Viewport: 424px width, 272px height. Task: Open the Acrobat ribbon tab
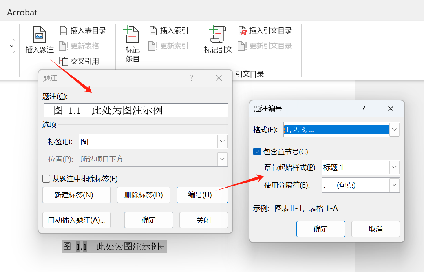22,13
